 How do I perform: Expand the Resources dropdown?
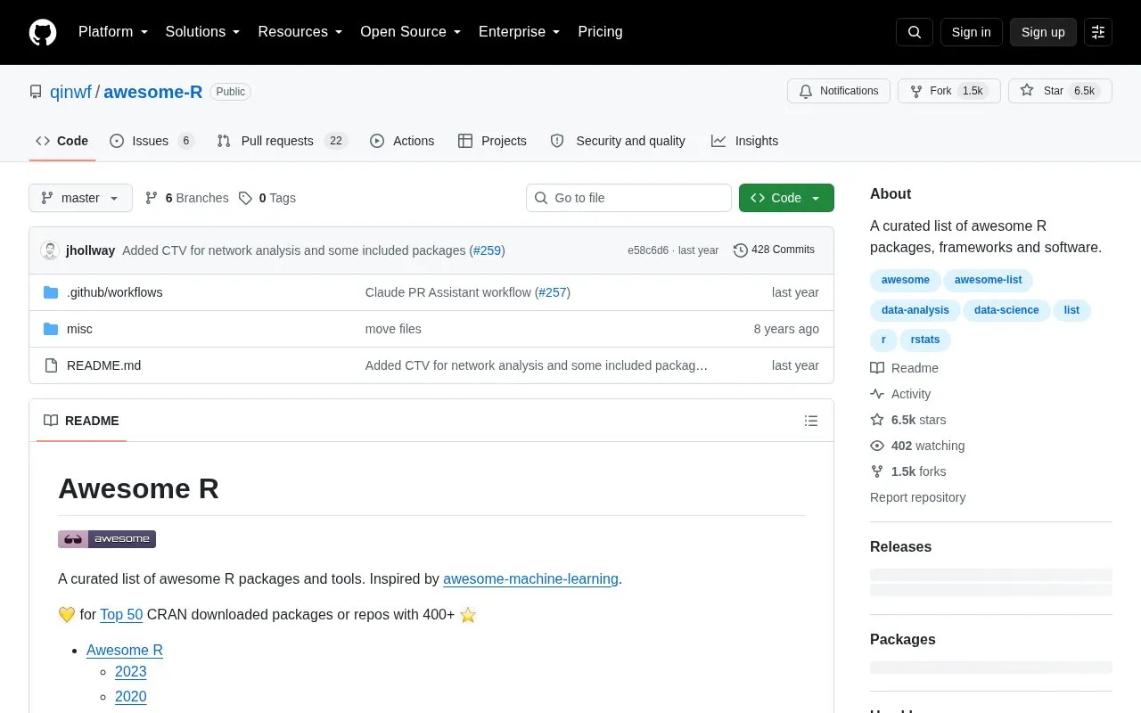pos(300,32)
